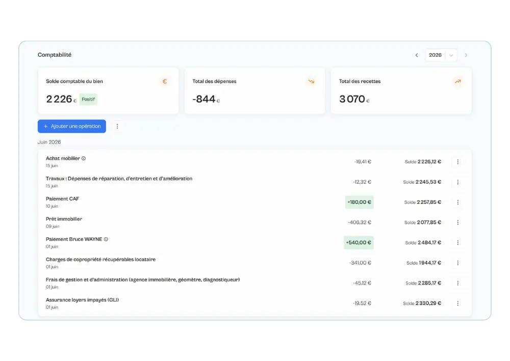Click Solde 2 484,17 € balance
The width and height of the screenshot is (510, 361).
[423, 243]
